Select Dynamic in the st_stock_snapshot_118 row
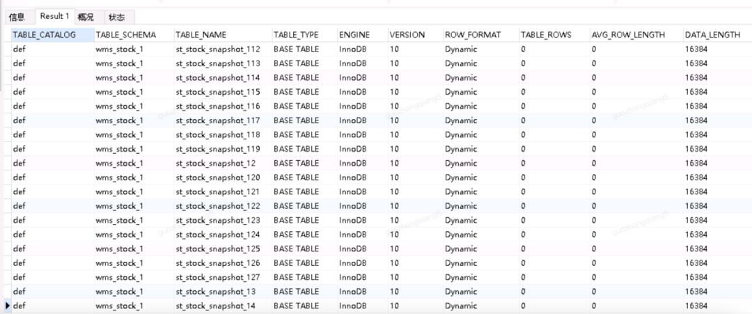Viewport: 752px width, 314px height. 480,134
